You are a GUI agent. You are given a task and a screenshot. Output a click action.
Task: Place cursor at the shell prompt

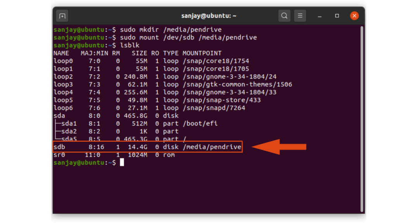121,162
